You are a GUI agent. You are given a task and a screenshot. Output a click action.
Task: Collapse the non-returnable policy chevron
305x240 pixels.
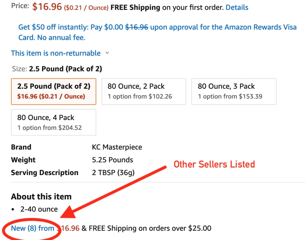[107, 53]
